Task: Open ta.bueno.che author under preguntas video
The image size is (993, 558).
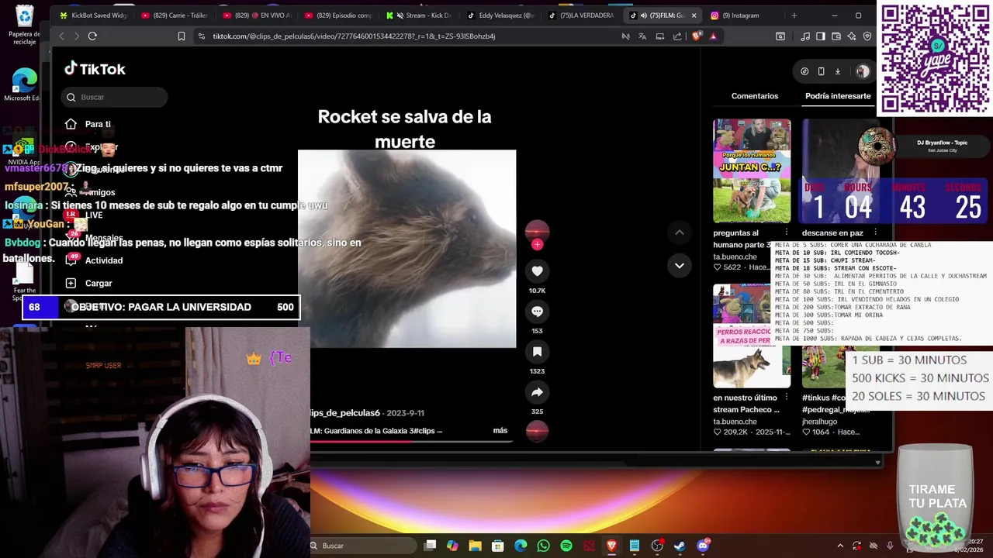Action: [735, 257]
